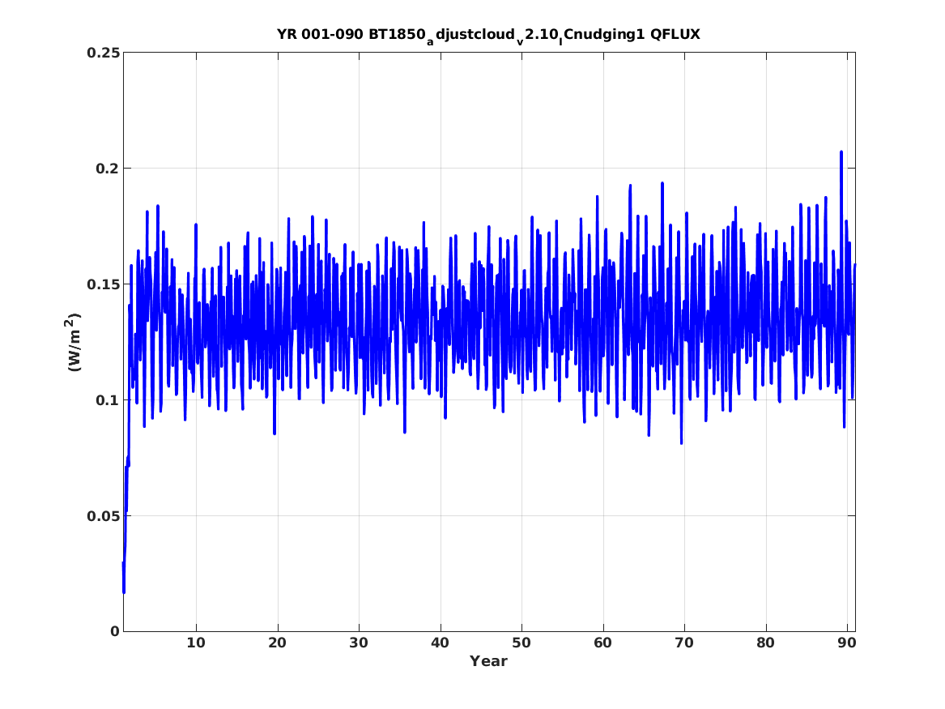Click x-axis tick label 60
The image size is (945, 709).
click(x=602, y=643)
